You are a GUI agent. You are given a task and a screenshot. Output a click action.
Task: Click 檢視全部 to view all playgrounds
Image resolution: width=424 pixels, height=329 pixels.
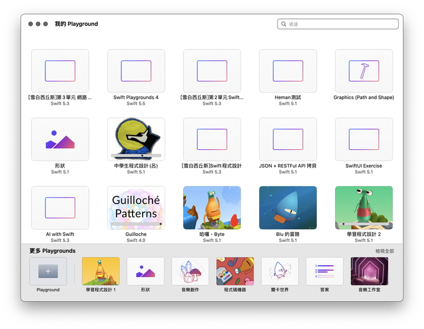coord(385,251)
